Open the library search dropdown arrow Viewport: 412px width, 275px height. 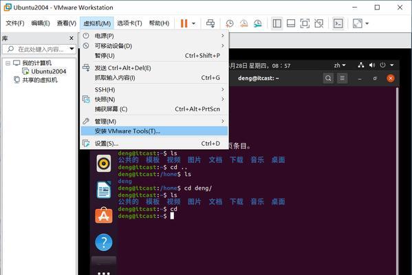pyautogui.click(x=72, y=49)
